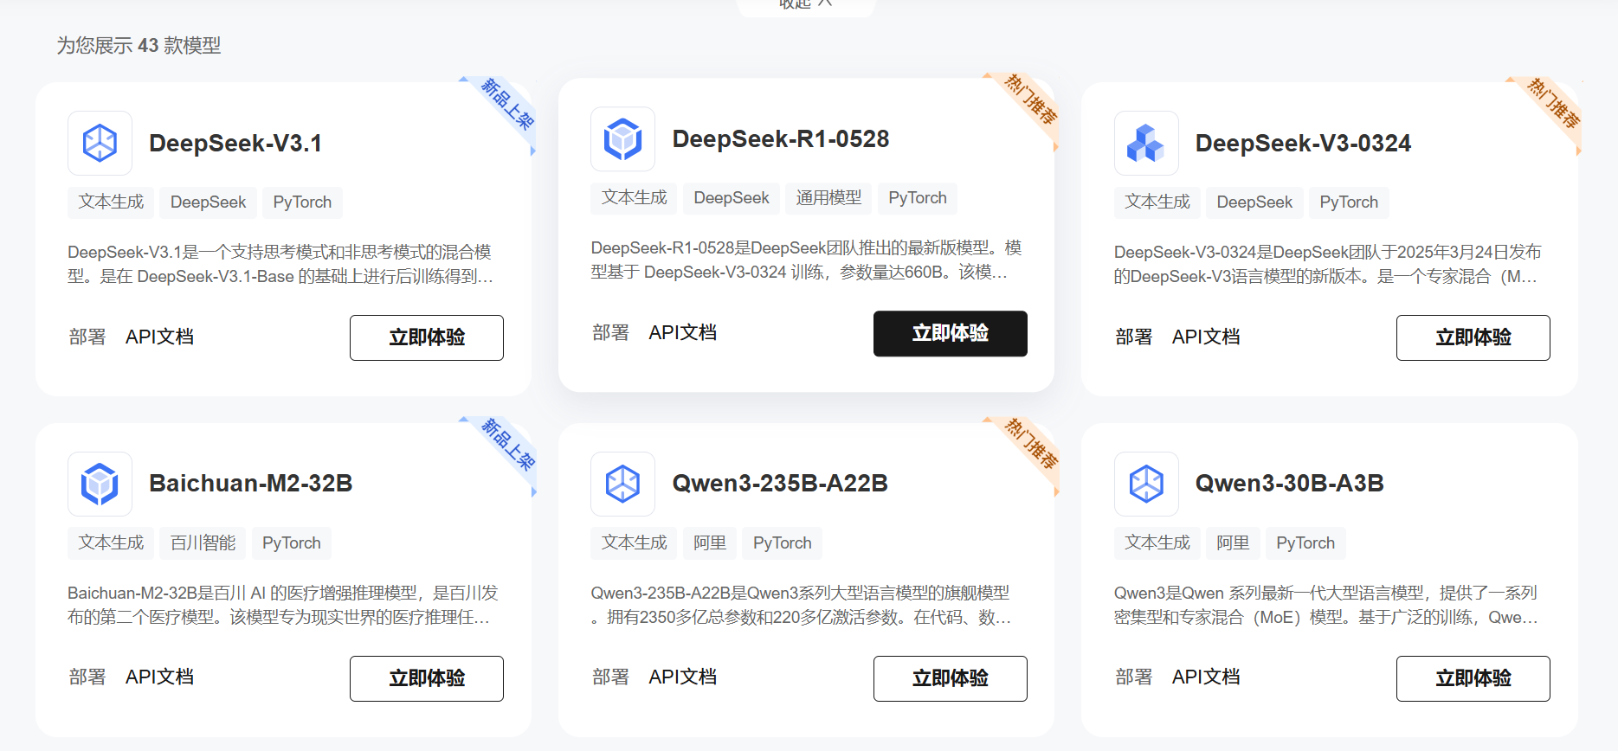
Task: Click the PyTorch tag on Baichuan-M2-32B
Action: pos(292,542)
